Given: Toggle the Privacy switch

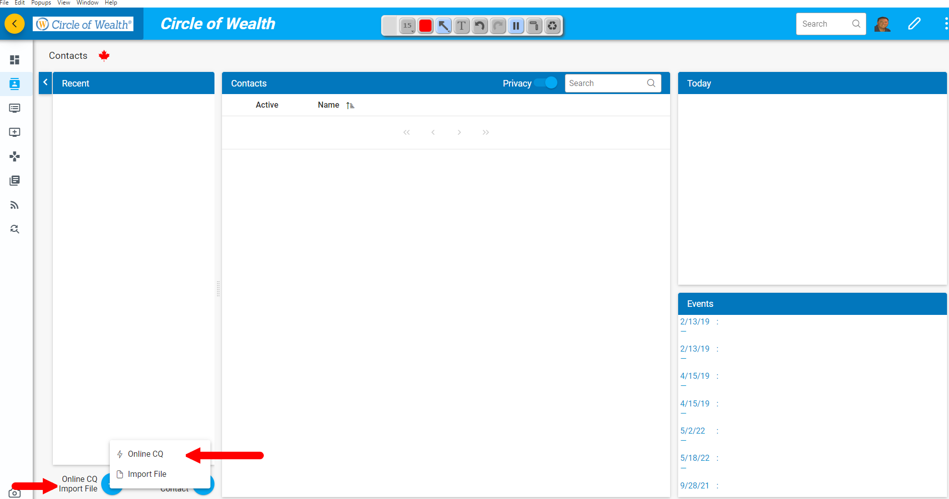Looking at the screenshot, I should point(546,83).
